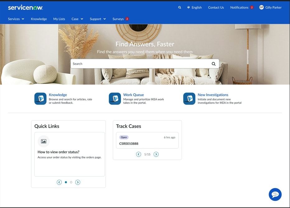Click the globe icon beside English
290x208 pixels.
(189, 7)
